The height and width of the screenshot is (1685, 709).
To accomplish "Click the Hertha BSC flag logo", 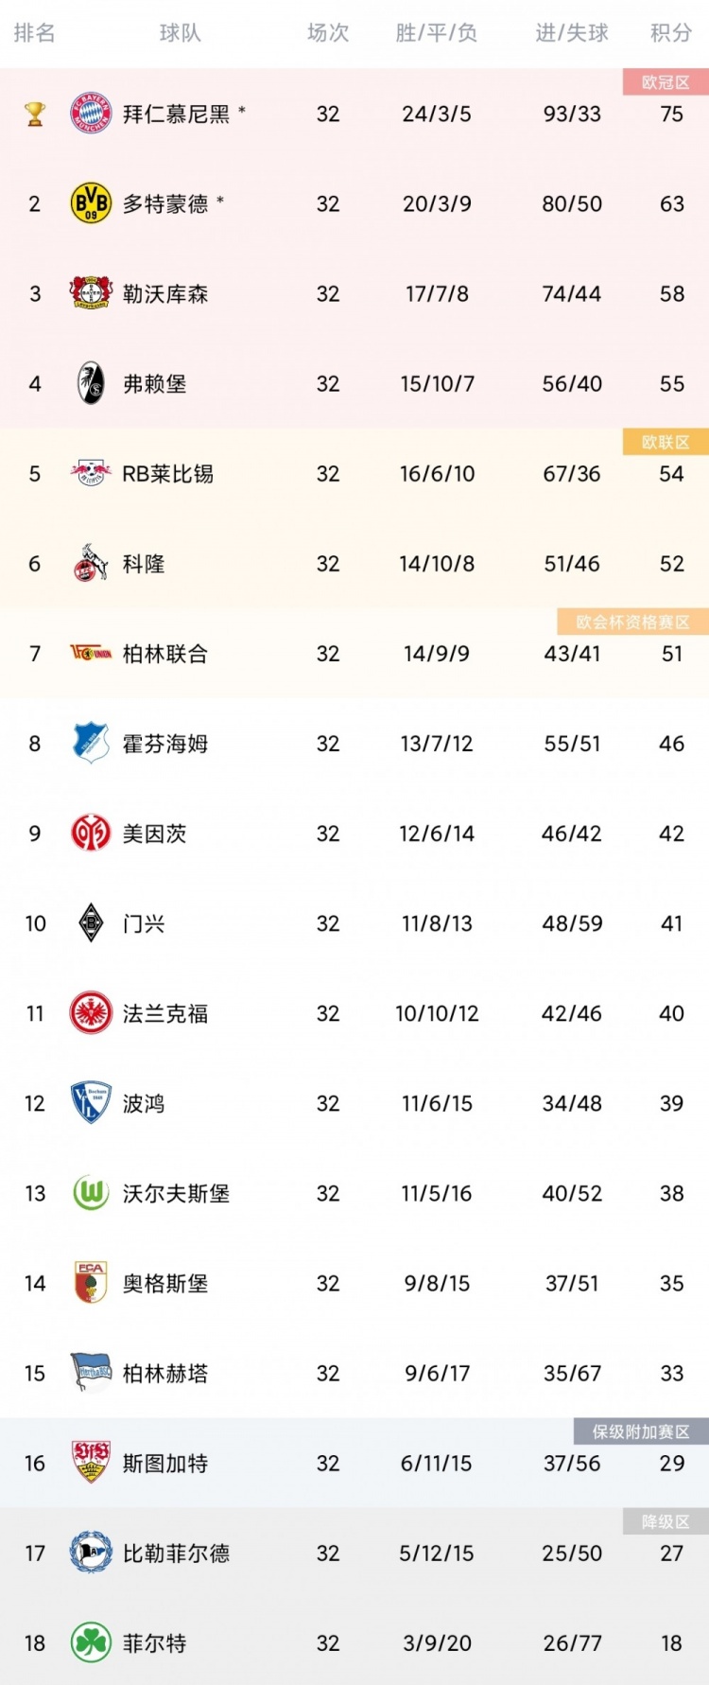I will point(92,1373).
